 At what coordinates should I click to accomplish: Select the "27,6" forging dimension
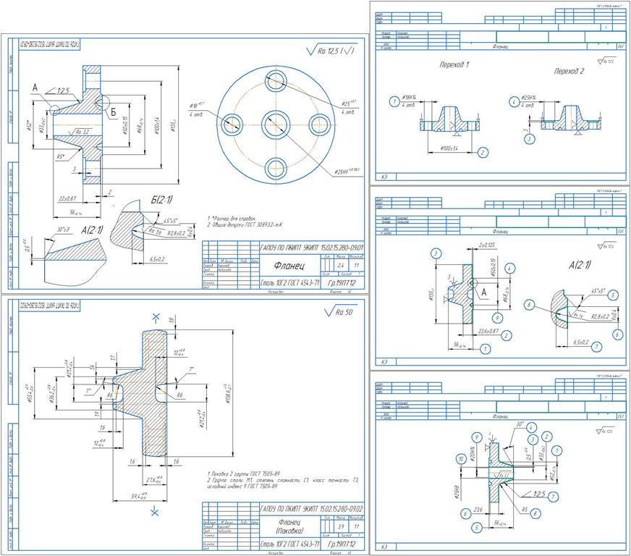click(x=155, y=480)
